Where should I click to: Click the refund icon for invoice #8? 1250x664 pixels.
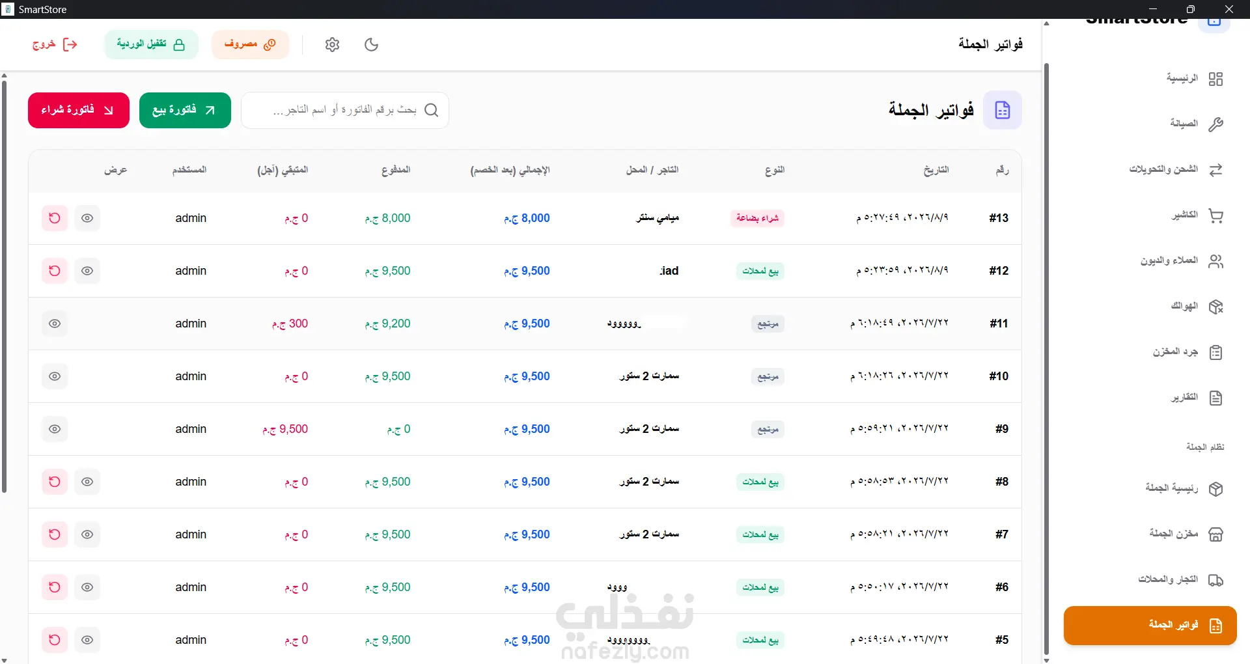pyautogui.click(x=55, y=482)
